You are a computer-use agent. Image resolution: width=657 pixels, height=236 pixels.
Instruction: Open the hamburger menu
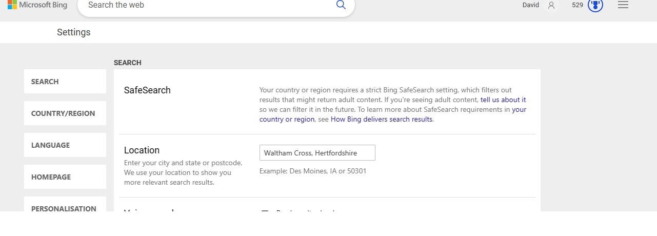[x=623, y=5]
